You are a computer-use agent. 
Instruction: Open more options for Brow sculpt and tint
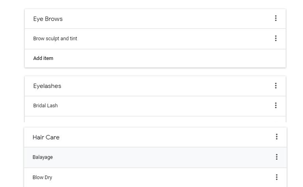tap(276, 38)
